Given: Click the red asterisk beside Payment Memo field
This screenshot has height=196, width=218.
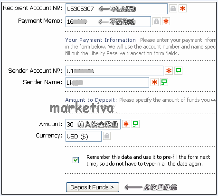Looking at the screenshot, I should [166, 21].
